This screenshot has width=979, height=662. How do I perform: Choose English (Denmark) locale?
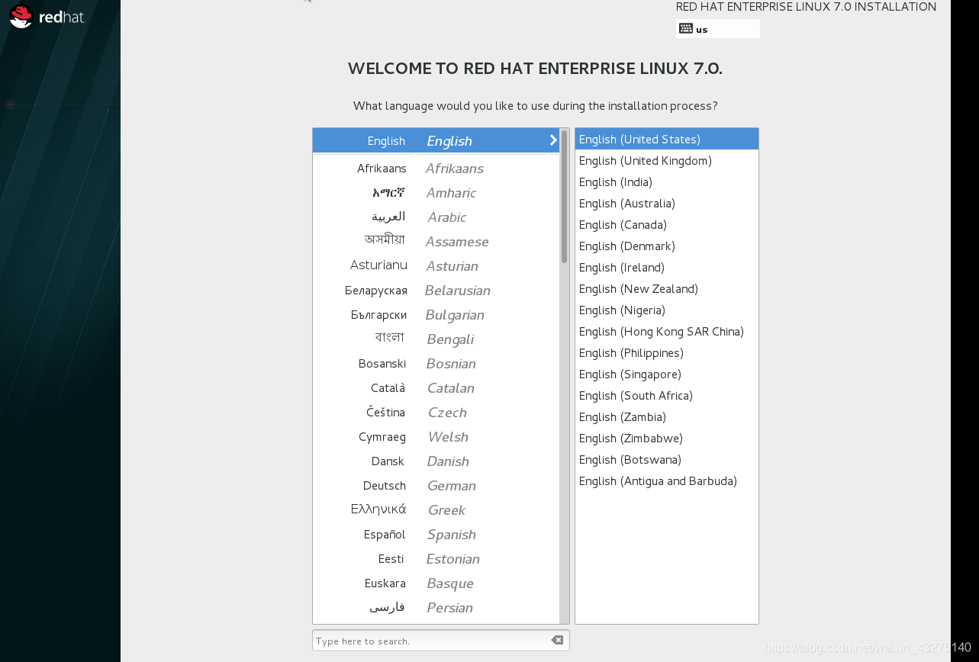point(667,246)
